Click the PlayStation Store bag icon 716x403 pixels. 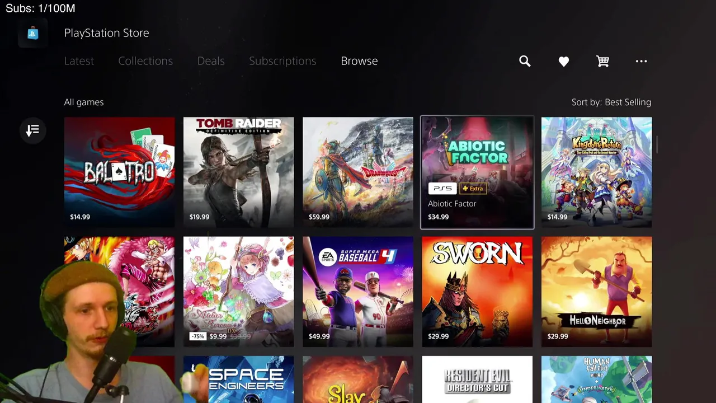pyautogui.click(x=32, y=33)
